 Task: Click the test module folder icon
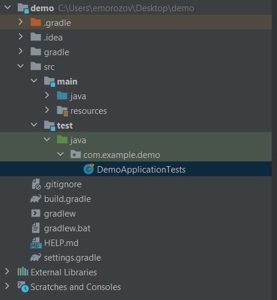click(49, 126)
